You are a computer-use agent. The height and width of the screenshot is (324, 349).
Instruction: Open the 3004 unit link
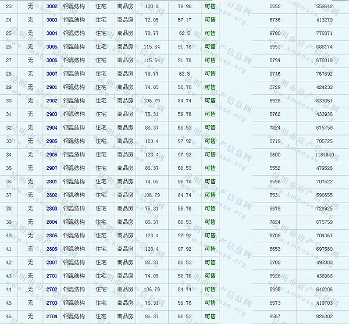pyautogui.click(x=52, y=33)
